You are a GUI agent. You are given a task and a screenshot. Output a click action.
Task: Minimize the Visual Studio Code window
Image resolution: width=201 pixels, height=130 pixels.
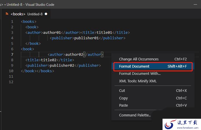pos(195,5)
